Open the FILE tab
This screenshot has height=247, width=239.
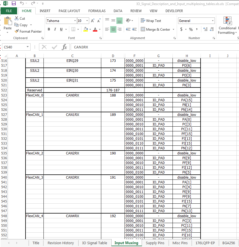point(9,11)
